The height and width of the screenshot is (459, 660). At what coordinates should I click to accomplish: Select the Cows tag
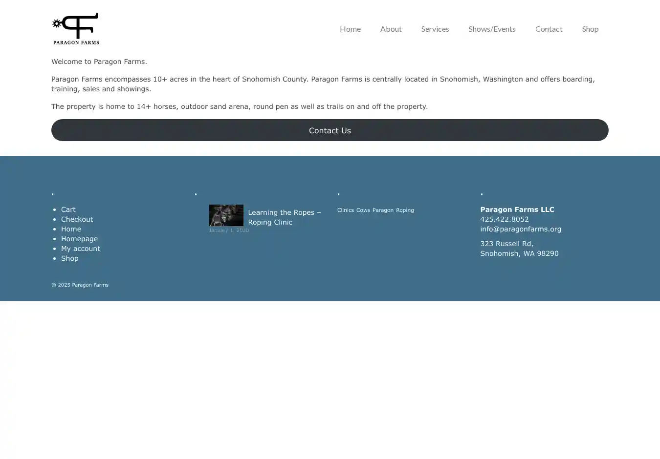point(363,210)
